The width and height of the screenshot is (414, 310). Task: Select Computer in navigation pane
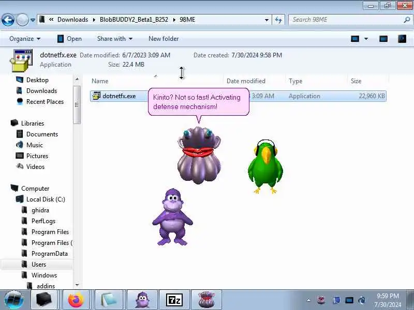click(35, 189)
